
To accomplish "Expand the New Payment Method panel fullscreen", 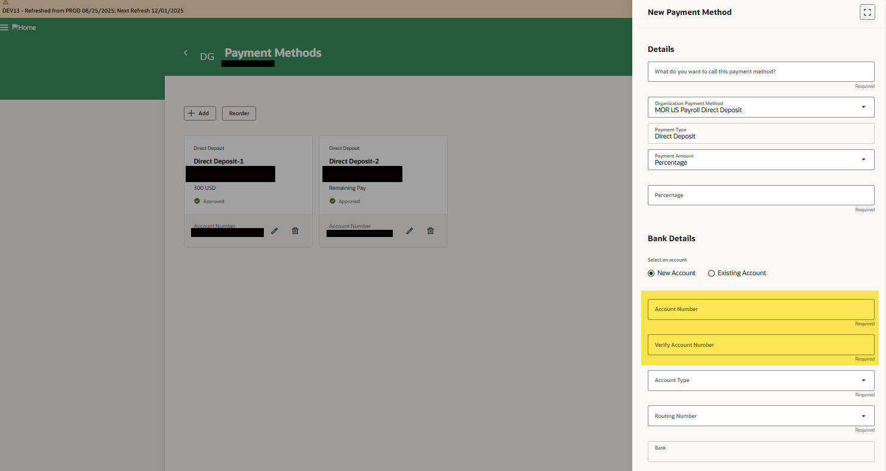I will click(867, 12).
